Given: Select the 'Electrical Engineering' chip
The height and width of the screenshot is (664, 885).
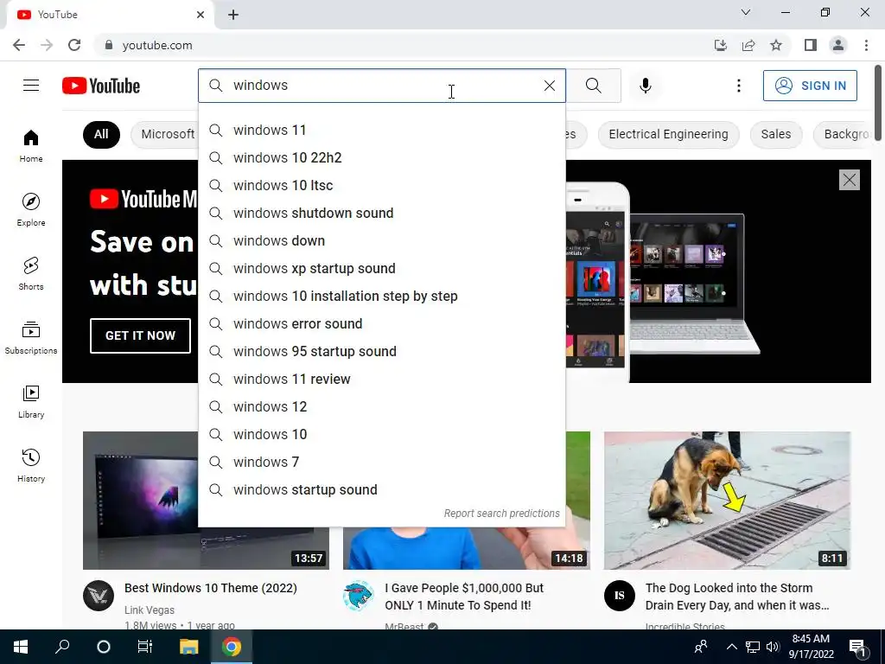Looking at the screenshot, I should point(668,134).
